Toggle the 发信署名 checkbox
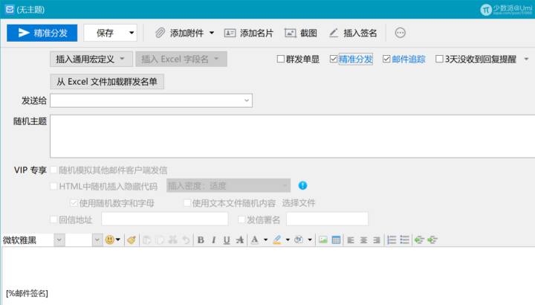Viewport: 535px width, 305px height. [x=241, y=219]
